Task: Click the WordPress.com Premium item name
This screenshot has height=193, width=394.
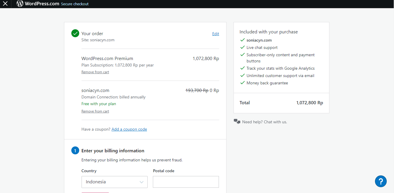Action: (107, 59)
